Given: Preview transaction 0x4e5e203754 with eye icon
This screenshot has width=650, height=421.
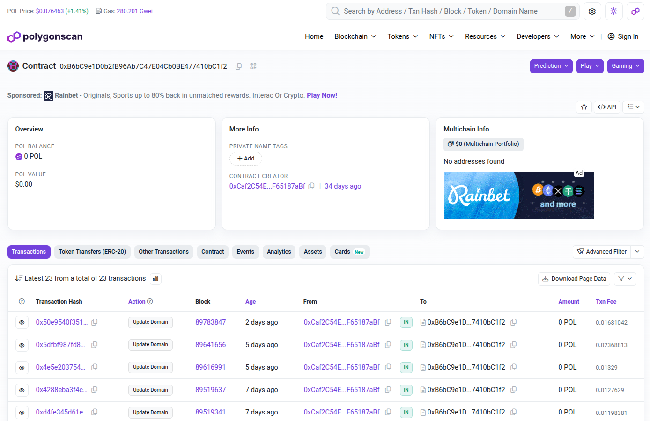Looking at the screenshot, I should pyautogui.click(x=22, y=367).
